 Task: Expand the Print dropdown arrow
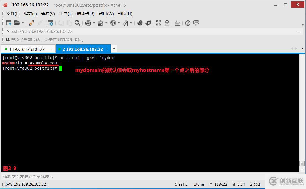[x=94, y=23]
